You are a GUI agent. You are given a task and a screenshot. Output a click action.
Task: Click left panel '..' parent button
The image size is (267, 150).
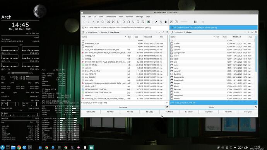(x=156, y=32)
